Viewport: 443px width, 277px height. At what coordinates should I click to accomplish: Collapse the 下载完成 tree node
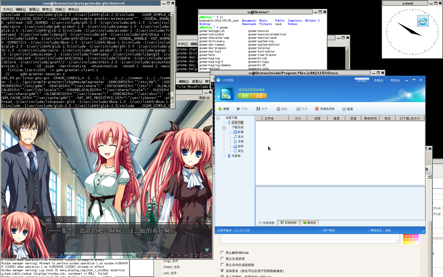pos(224,127)
